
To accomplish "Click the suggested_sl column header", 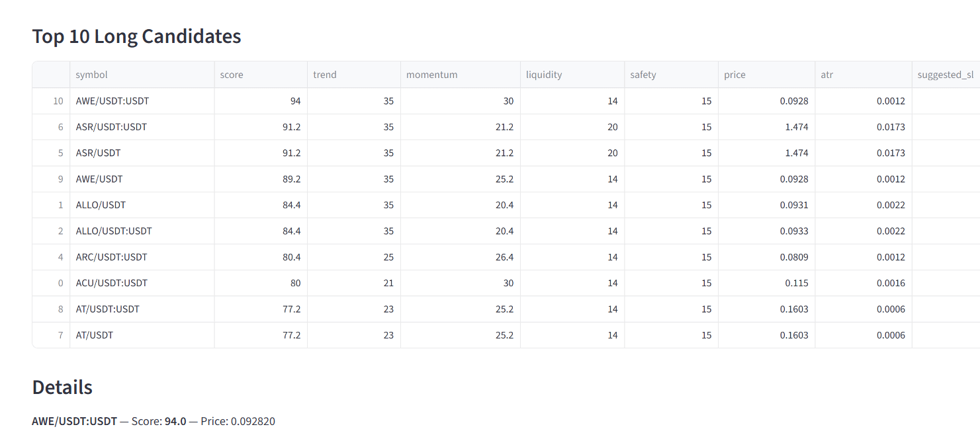I will 945,75.
